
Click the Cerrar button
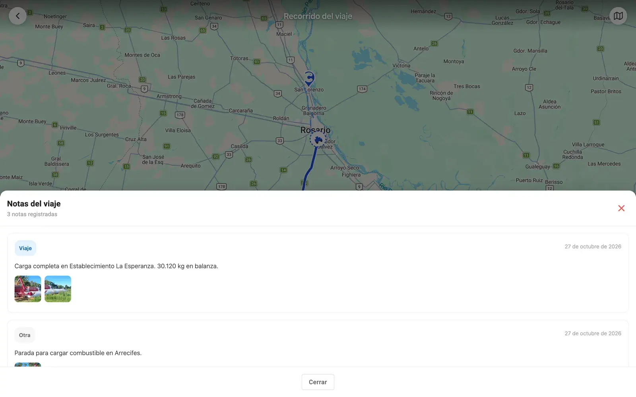[x=318, y=382]
